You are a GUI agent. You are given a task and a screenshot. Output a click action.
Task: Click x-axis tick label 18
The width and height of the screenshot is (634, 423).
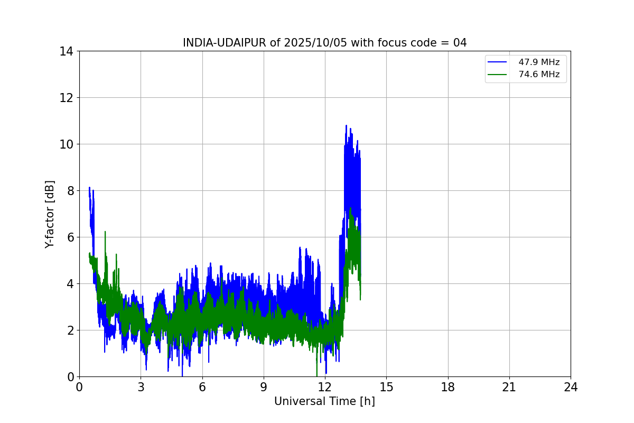(x=447, y=387)
